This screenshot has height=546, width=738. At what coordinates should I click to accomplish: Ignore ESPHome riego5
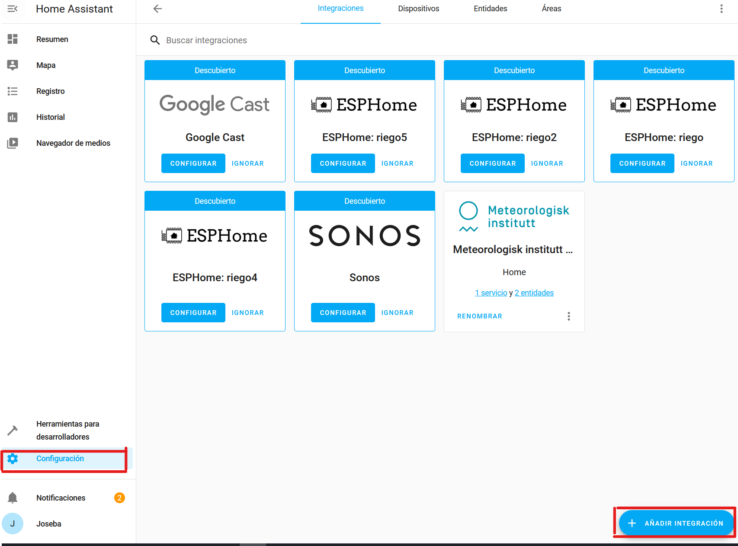(x=397, y=163)
